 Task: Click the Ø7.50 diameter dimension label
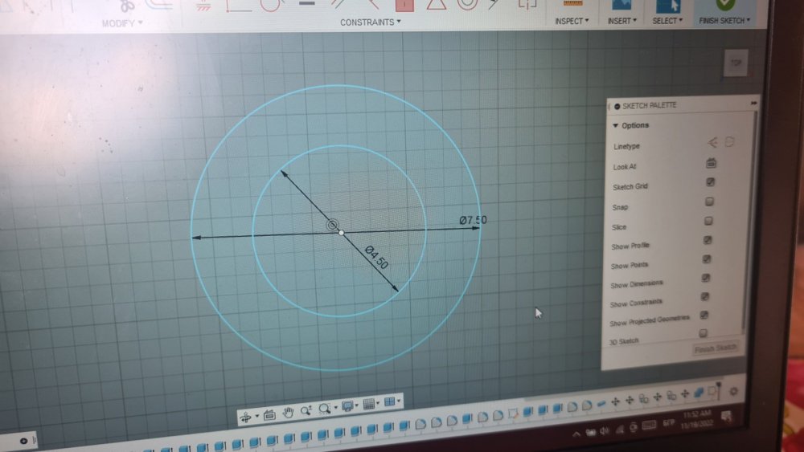473,220
